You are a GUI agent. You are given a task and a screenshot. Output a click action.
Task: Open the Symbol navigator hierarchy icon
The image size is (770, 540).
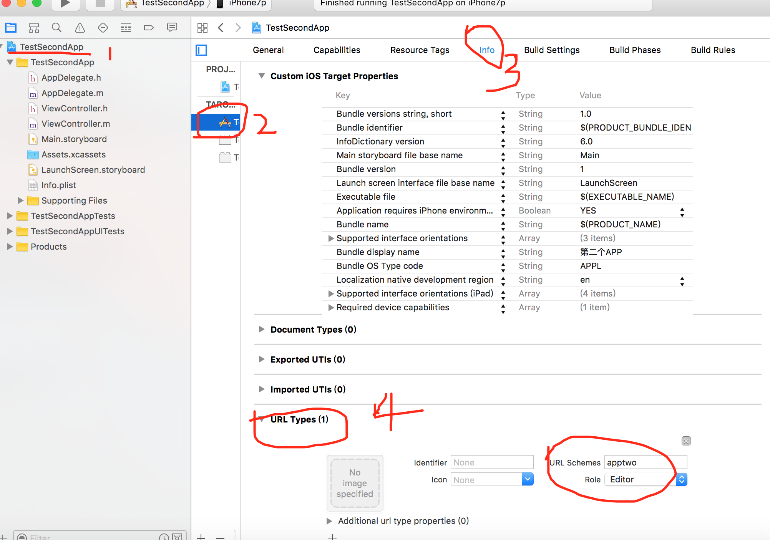tap(34, 28)
